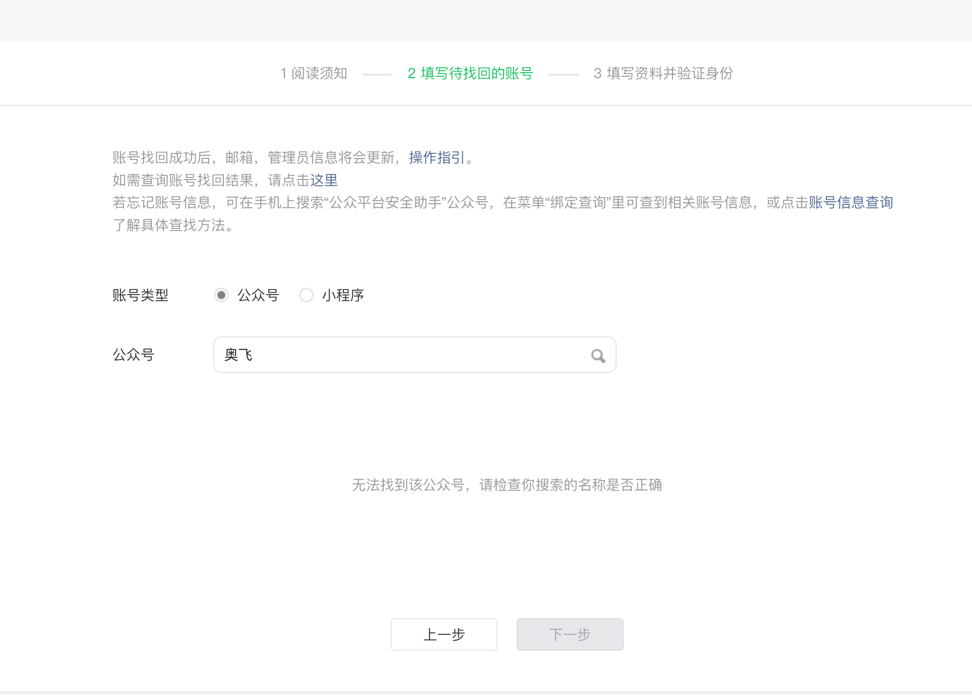Click the magnifier search icon
The width and height of the screenshot is (972, 695).
click(598, 356)
